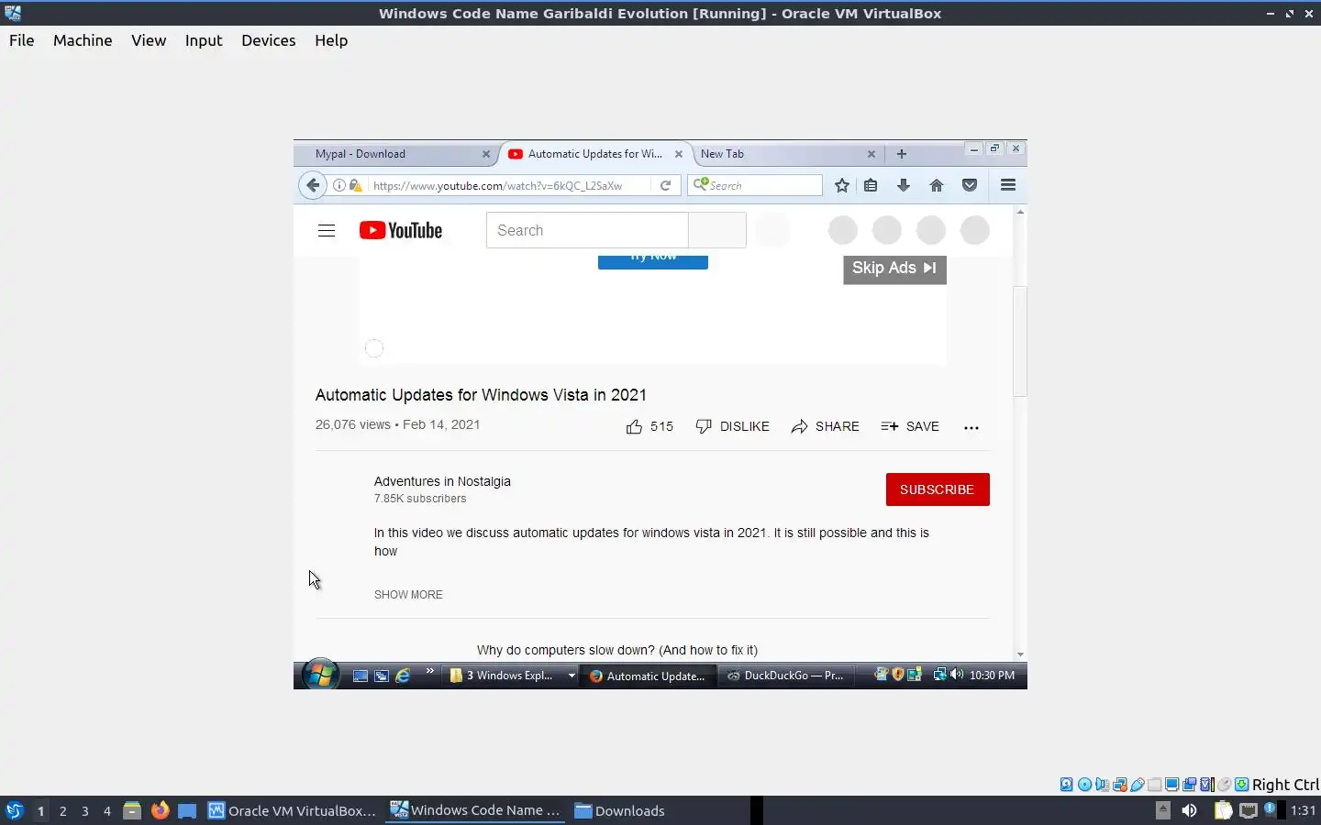Click the Vista network tray icon
1321x825 pixels.
(939, 675)
